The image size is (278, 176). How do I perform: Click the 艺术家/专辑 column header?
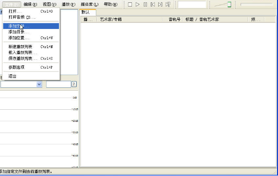[x=130, y=20]
